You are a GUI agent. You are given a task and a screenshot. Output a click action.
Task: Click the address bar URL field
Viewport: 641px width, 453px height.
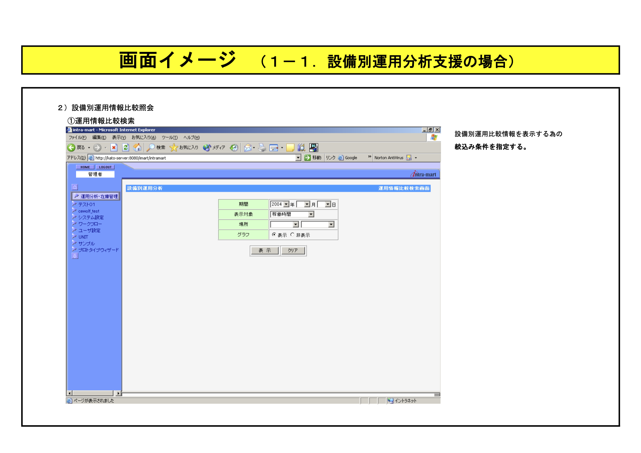(x=194, y=158)
